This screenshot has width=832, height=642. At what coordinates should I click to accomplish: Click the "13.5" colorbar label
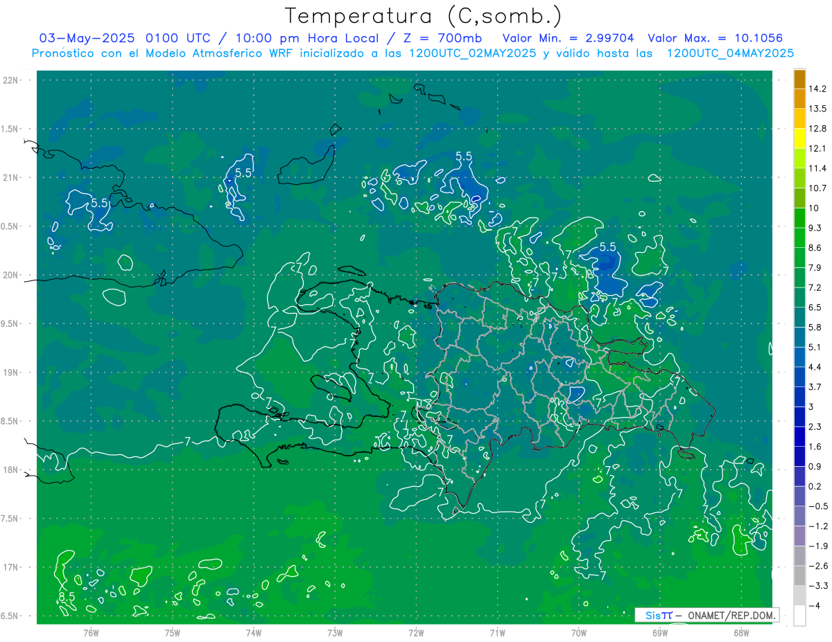click(818, 109)
